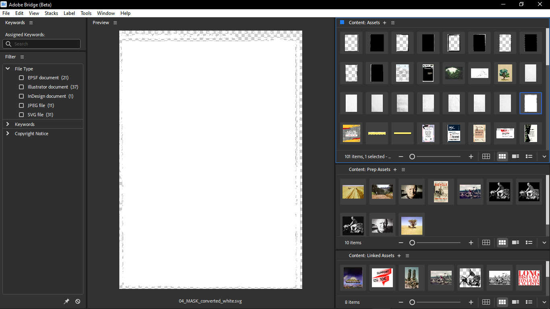Expand the Copyright Notice filter section
Image resolution: width=550 pixels, height=309 pixels.
(x=7, y=133)
